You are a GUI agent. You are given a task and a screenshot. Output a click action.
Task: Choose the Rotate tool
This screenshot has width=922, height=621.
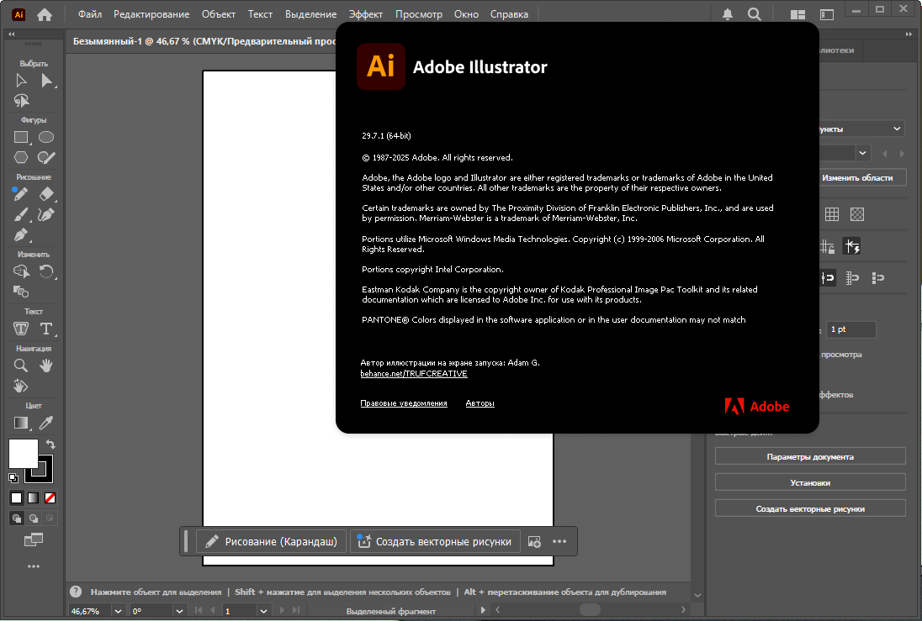pos(46,271)
